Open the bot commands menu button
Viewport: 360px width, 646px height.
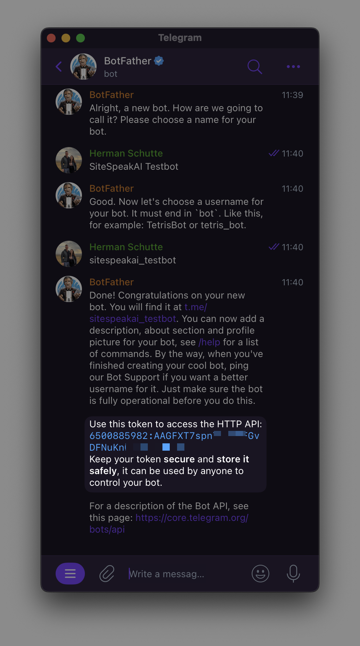coord(70,573)
